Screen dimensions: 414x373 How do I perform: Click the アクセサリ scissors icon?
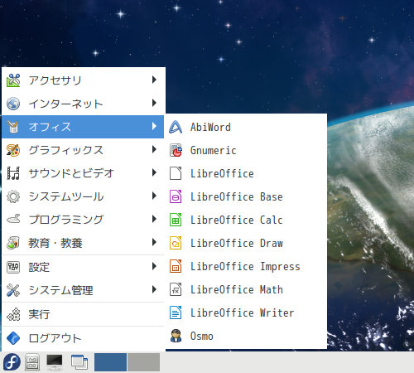click(13, 80)
